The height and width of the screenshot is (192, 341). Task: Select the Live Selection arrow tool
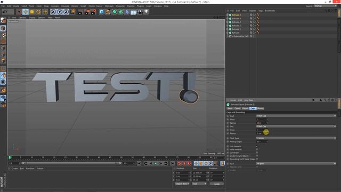click(19, 12)
